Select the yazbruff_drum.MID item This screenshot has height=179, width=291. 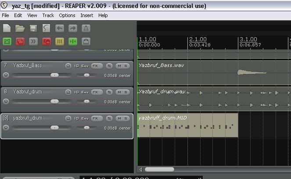(187, 125)
